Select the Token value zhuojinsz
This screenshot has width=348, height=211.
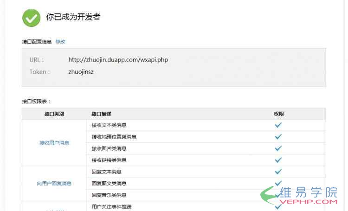[x=81, y=72]
